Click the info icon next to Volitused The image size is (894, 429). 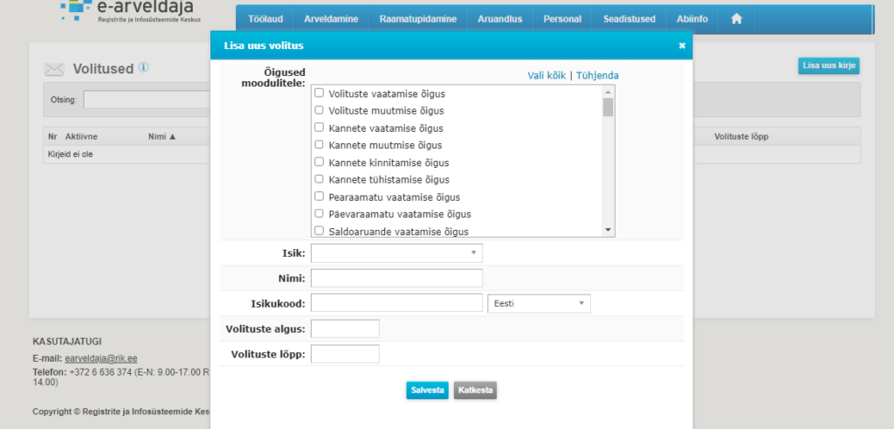click(x=143, y=67)
